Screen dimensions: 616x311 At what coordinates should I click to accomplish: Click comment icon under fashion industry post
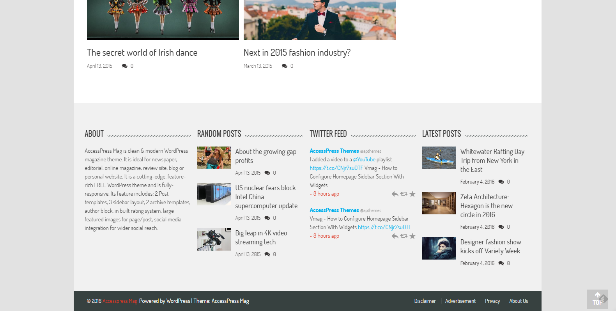click(285, 66)
